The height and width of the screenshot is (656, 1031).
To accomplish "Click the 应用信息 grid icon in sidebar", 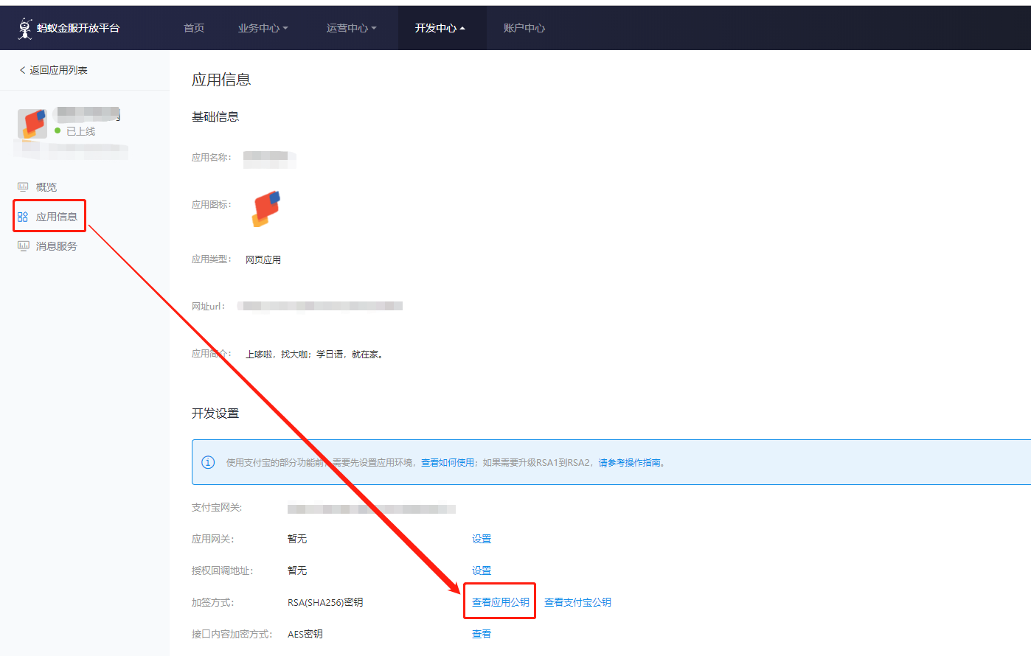I will 23,217.
